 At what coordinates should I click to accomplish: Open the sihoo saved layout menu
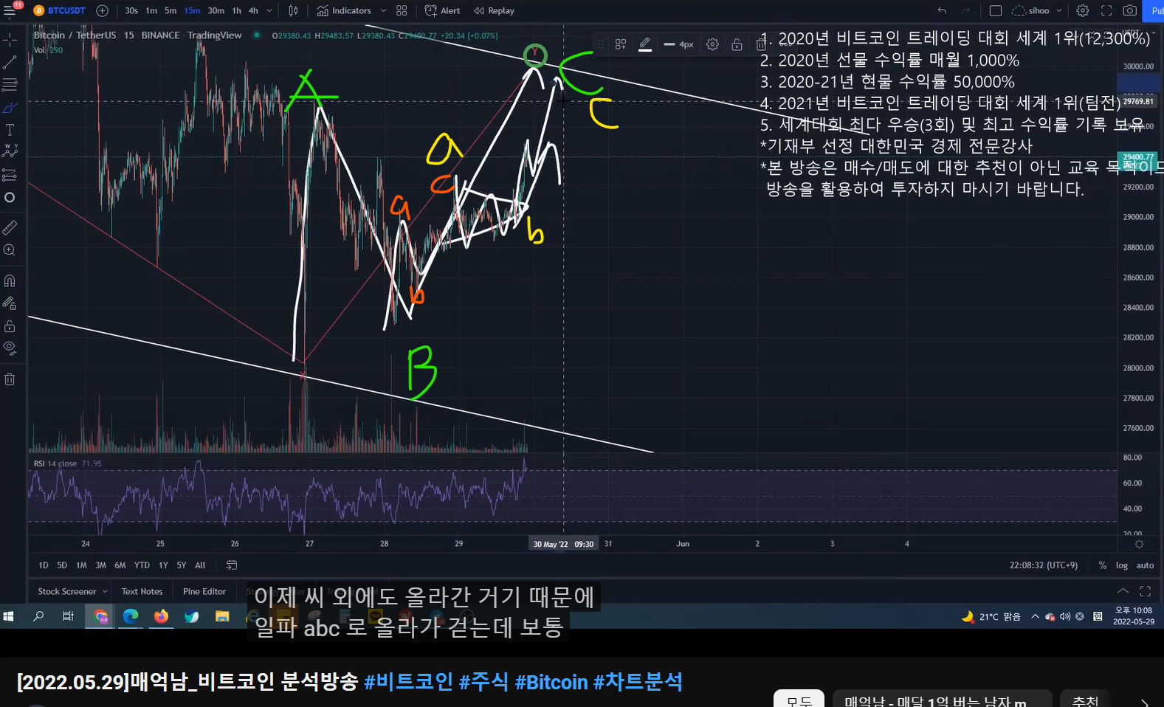tap(1037, 10)
